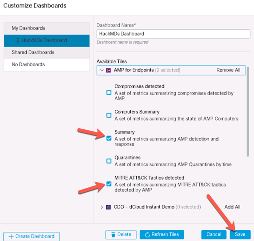Click Remove All for AMP for Endpoints
This screenshot has width=254, height=241.
coord(228,70)
